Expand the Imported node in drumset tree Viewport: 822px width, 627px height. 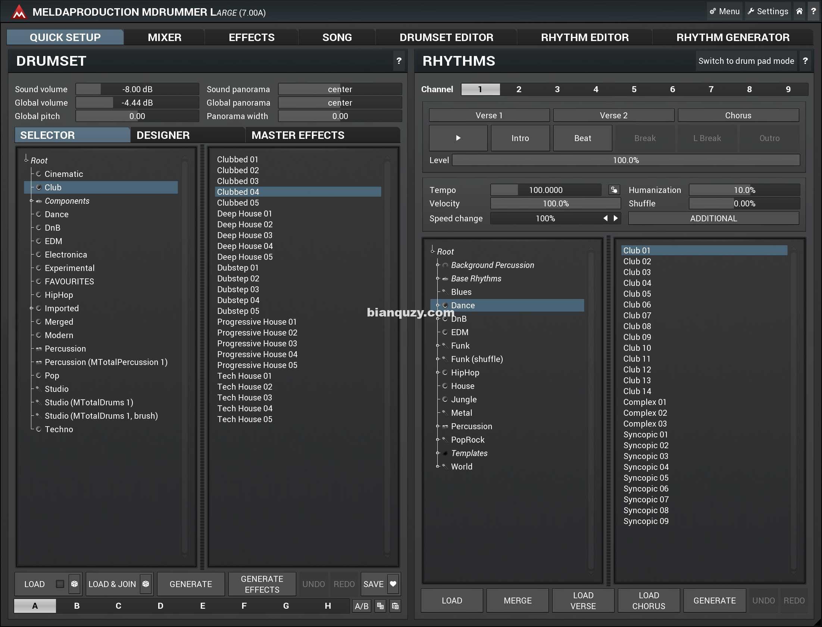(x=31, y=308)
